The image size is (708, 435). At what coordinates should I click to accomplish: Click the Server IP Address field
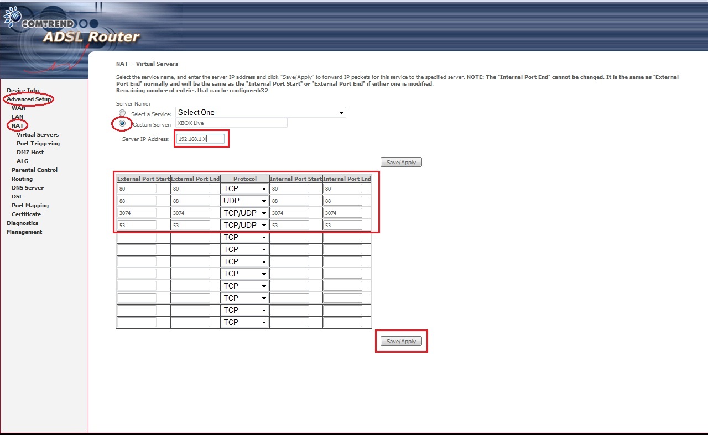click(x=201, y=139)
